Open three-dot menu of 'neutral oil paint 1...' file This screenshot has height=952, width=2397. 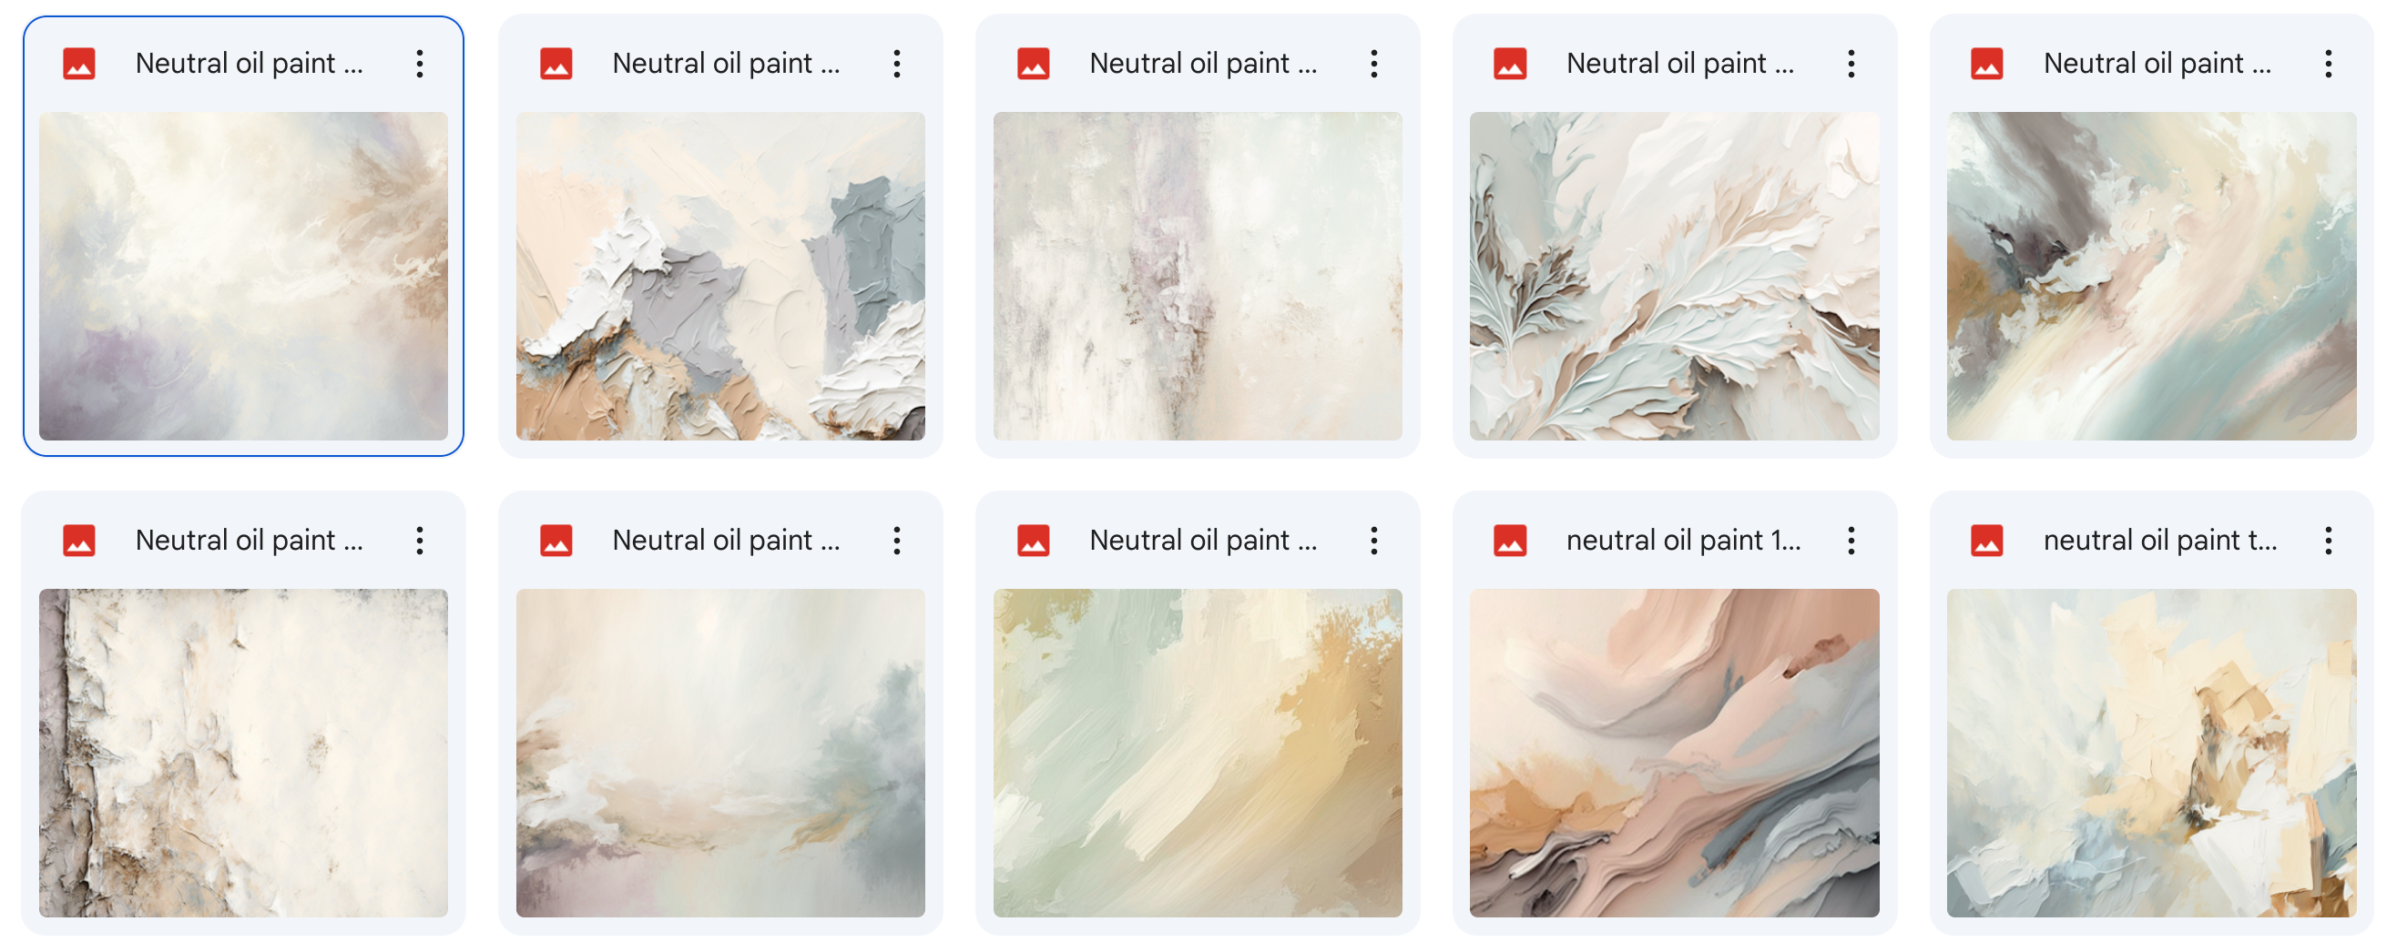(1851, 540)
